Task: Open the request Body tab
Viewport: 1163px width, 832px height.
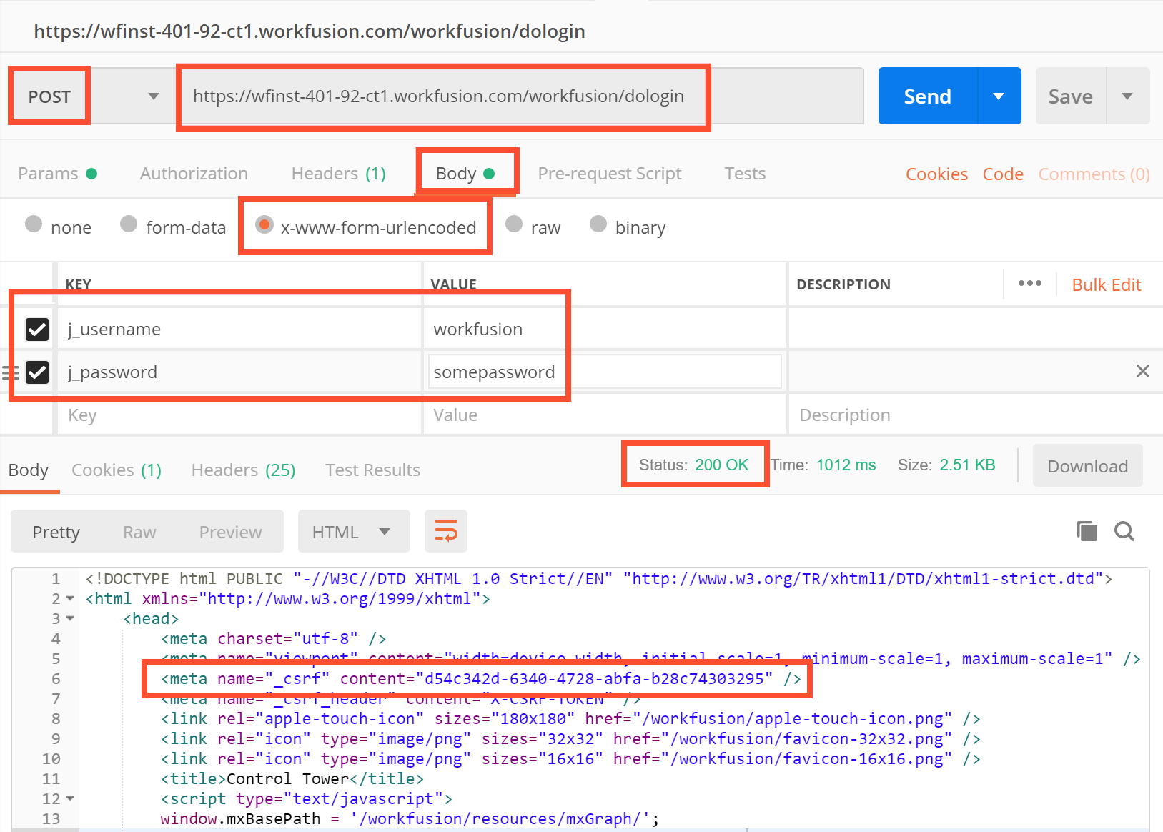Action: (x=465, y=174)
